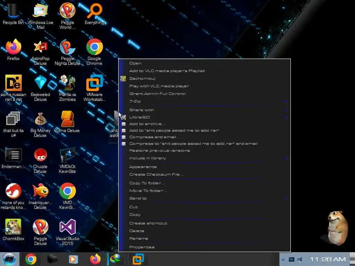The height and width of the screenshot is (266, 355).
Task: Select Big Money Deluxe desktop icon
Action: point(40,124)
